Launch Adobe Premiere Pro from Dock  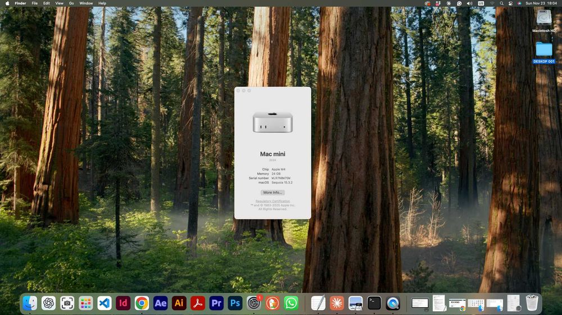pyautogui.click(x=216, y=303)
